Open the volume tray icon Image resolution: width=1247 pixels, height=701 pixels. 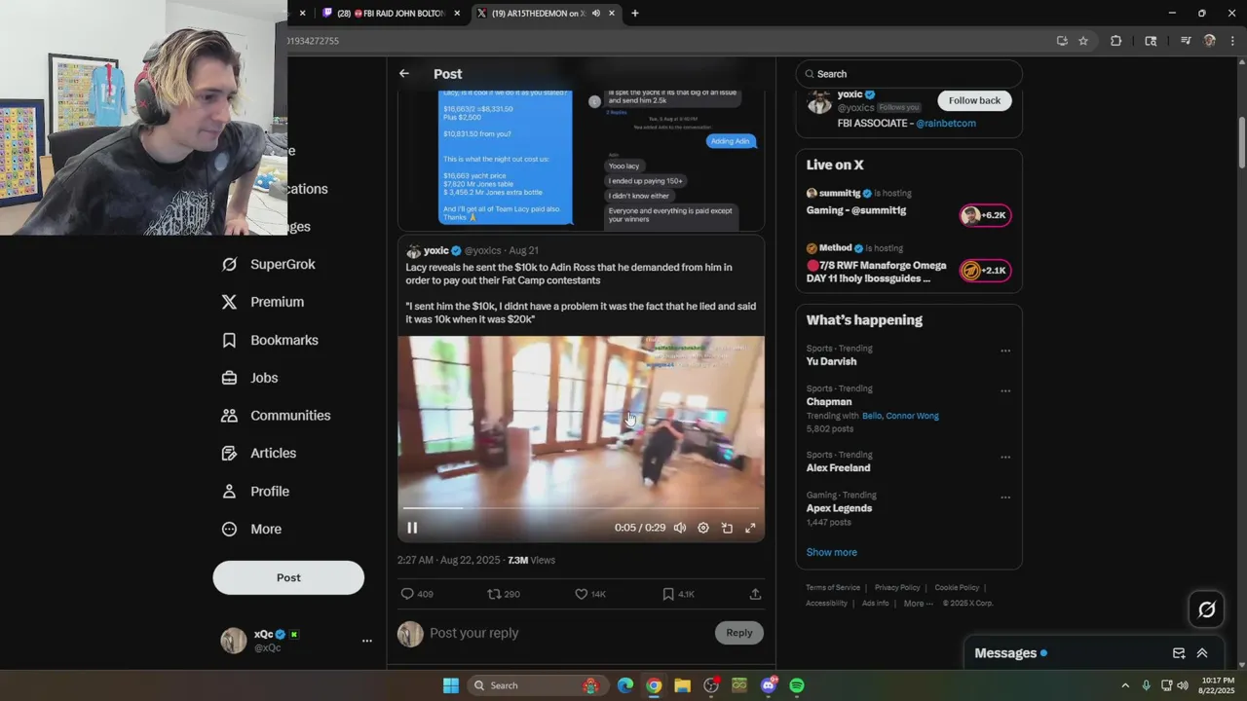coord(1185,685)
